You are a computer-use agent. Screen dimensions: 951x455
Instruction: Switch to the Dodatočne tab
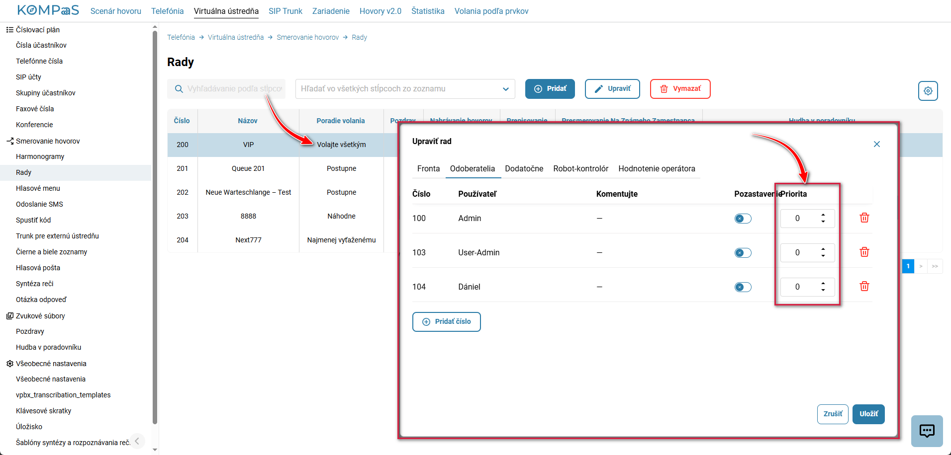coord(524,168)
